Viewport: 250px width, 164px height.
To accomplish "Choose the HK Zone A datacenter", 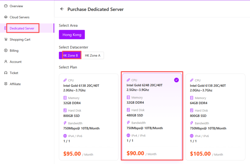I will (x=93, y=55).
